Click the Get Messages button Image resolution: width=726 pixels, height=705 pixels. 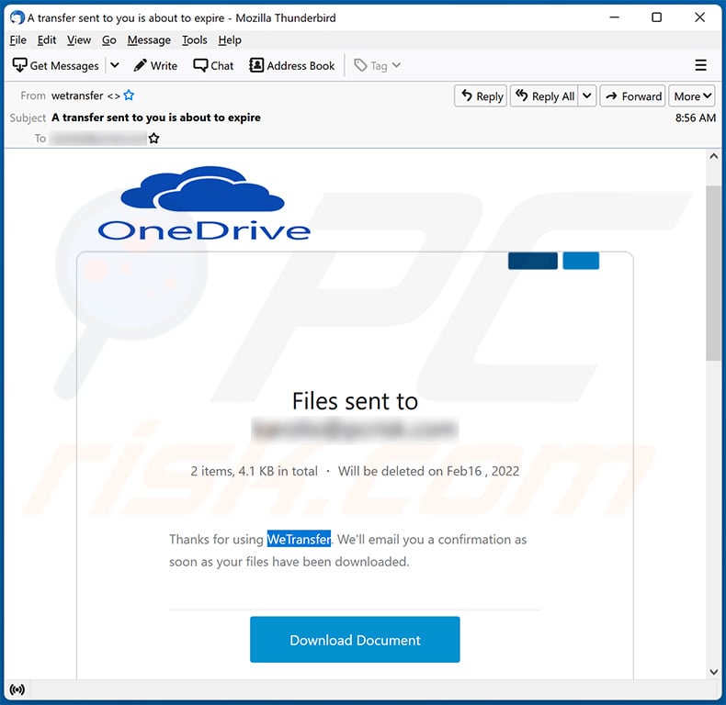point(55,66)
